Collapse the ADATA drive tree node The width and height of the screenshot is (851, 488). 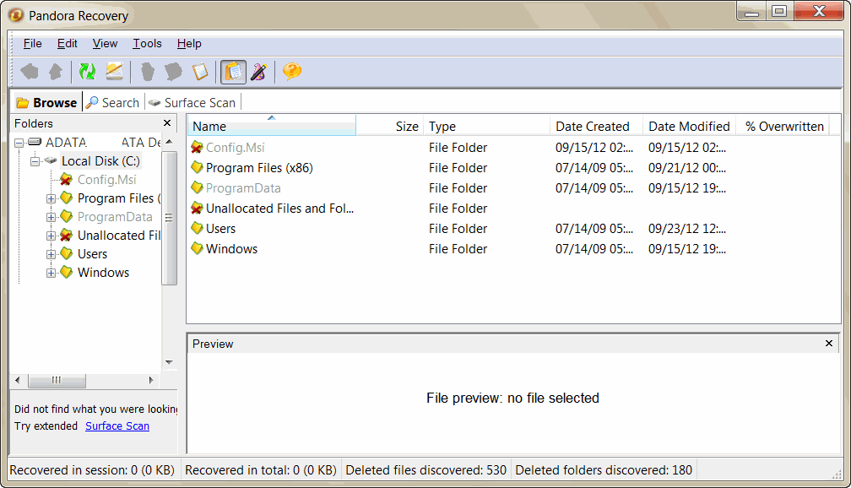[19, 143]
